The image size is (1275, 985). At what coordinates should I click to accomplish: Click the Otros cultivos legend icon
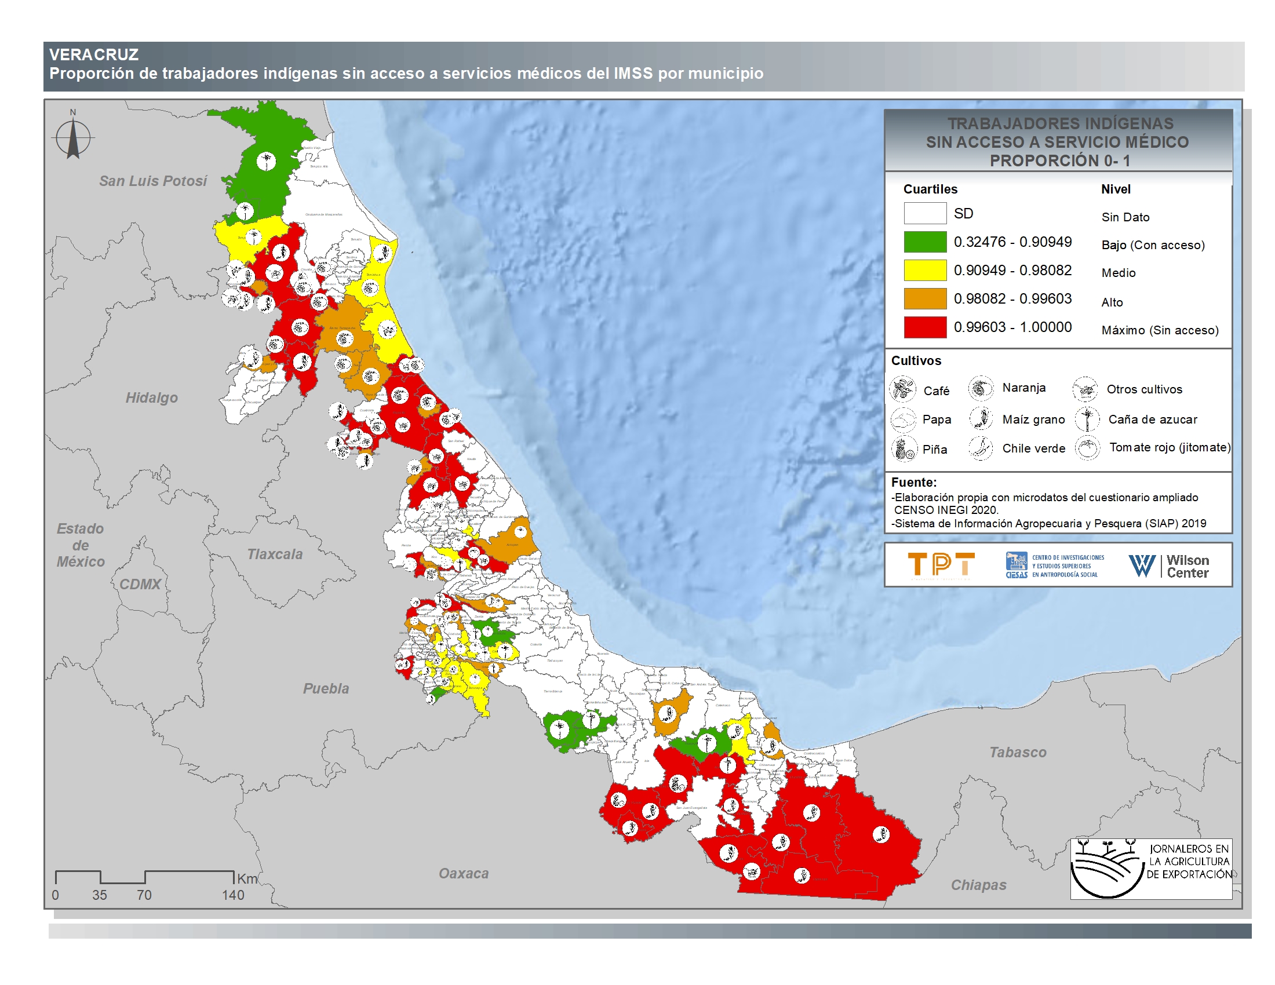[1085, 389]
